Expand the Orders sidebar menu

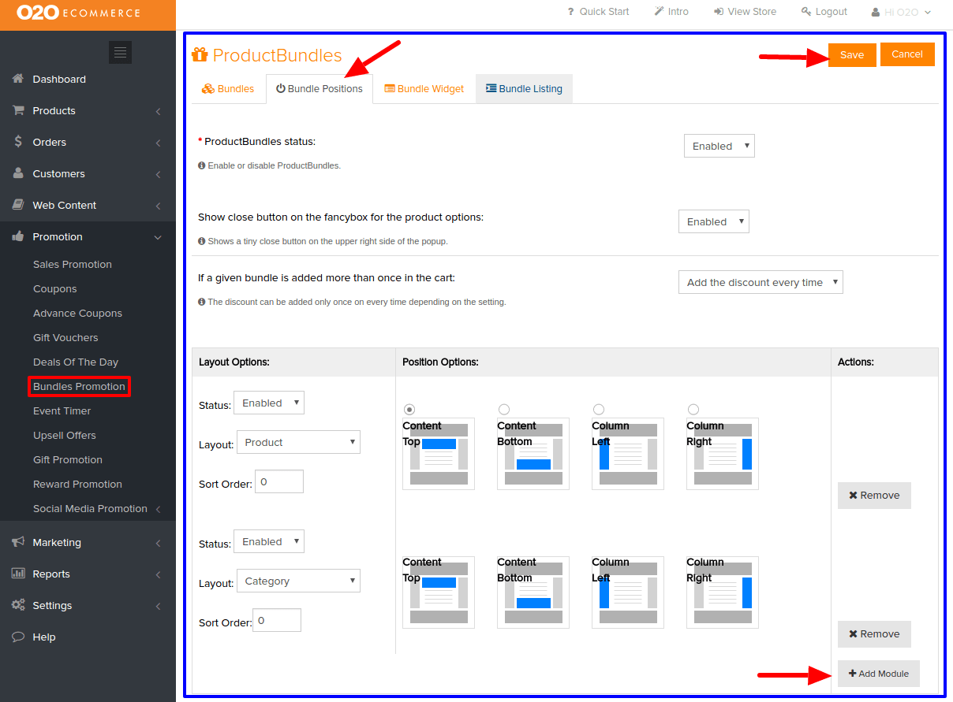(x=158, y=143)
